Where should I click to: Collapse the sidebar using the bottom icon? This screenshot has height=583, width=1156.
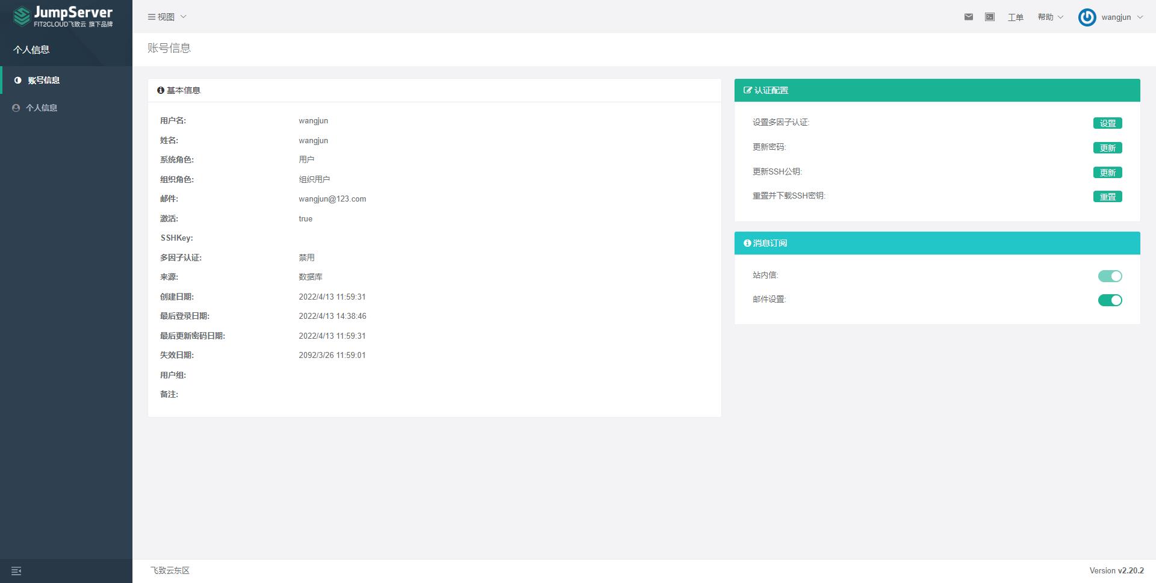pyautogui.click(x=16, y=571)
